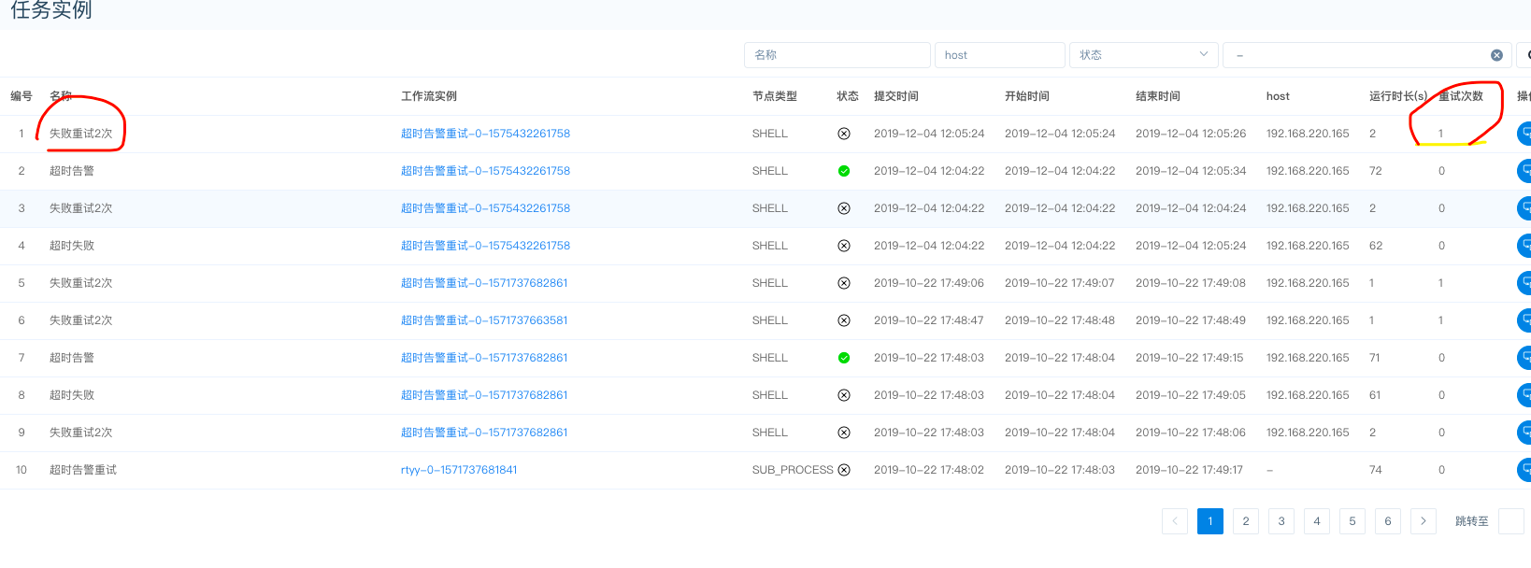The image size is (1531, 568).
Task: Go to page 3
Action: pos(1281,521)
